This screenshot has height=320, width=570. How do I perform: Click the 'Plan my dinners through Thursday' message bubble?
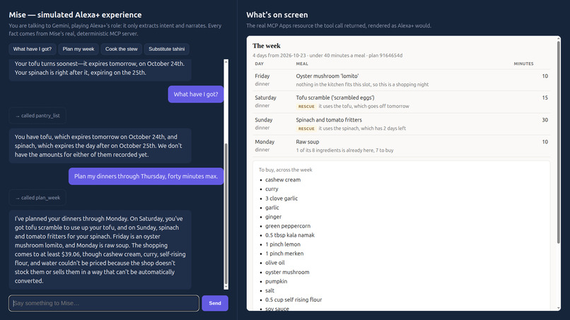coord(146,176)
